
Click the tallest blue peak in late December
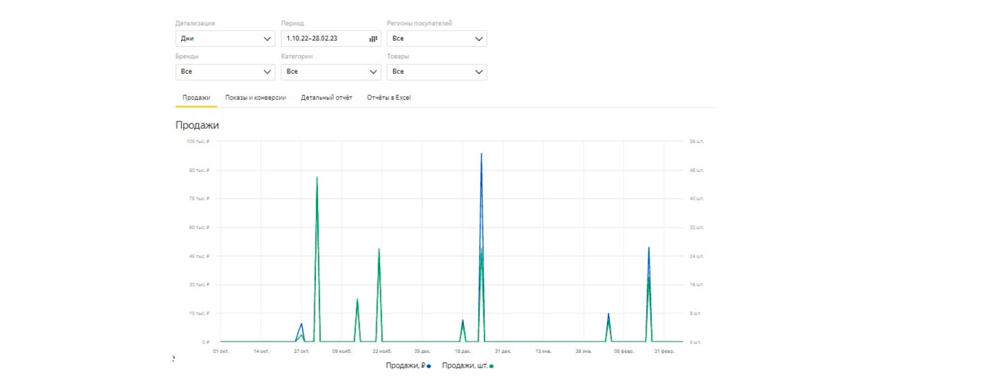point(481,154)
